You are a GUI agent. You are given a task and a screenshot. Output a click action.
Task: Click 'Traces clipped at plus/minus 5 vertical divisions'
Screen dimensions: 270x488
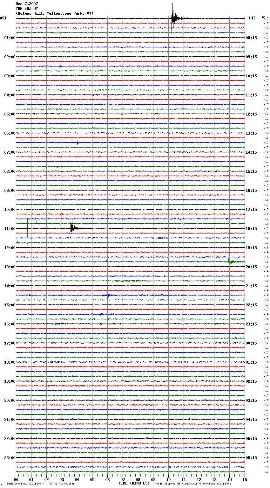[x=192, y=484]
